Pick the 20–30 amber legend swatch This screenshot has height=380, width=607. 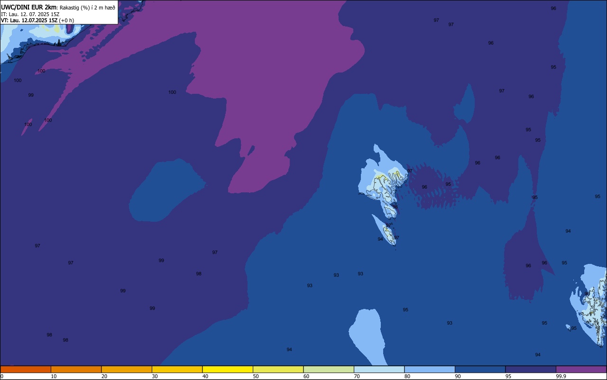[x=127, y=369]
